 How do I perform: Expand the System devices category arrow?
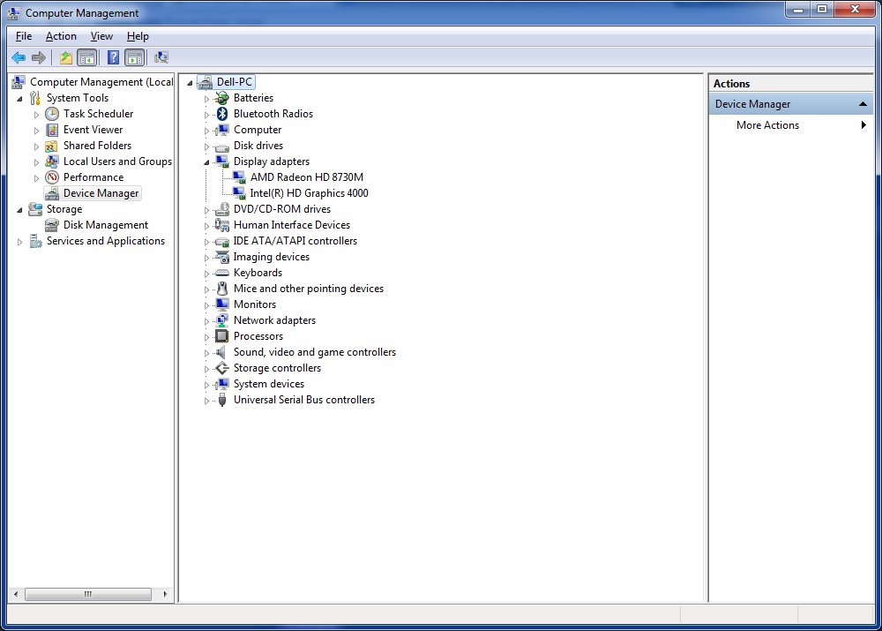click(x=206, y=385)
